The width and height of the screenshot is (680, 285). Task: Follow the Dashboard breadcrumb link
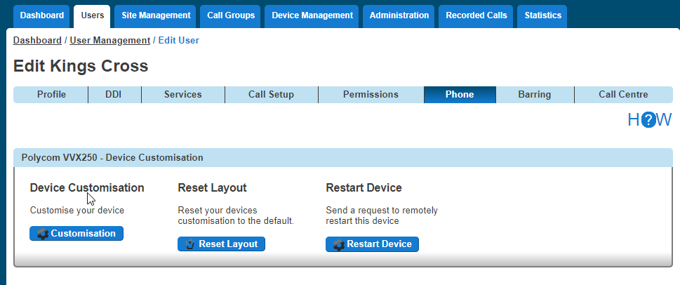click(37, 41)
